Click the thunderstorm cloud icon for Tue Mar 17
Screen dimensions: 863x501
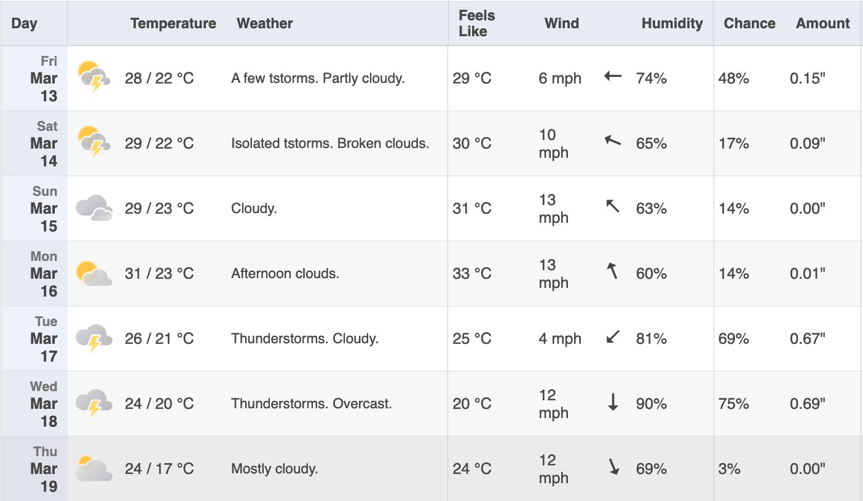(94, 338)
